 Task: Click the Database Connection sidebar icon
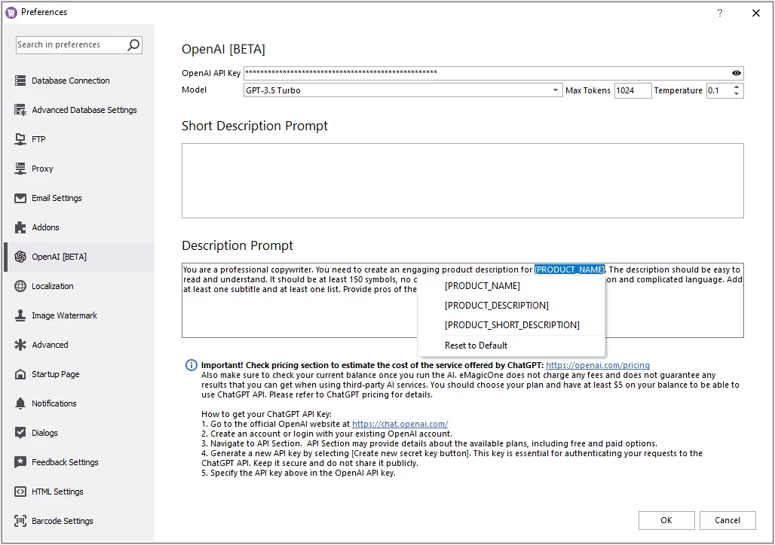click(20, 81)
